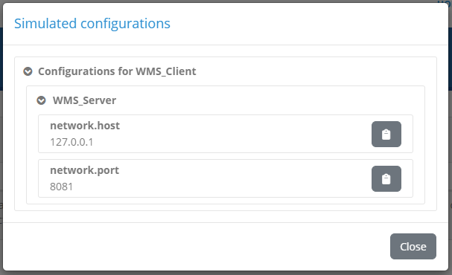Collapse the Configurations for WMS_Client chevron
The height and width of the screenshot is (275, 452).
click(x=28, y=71)
